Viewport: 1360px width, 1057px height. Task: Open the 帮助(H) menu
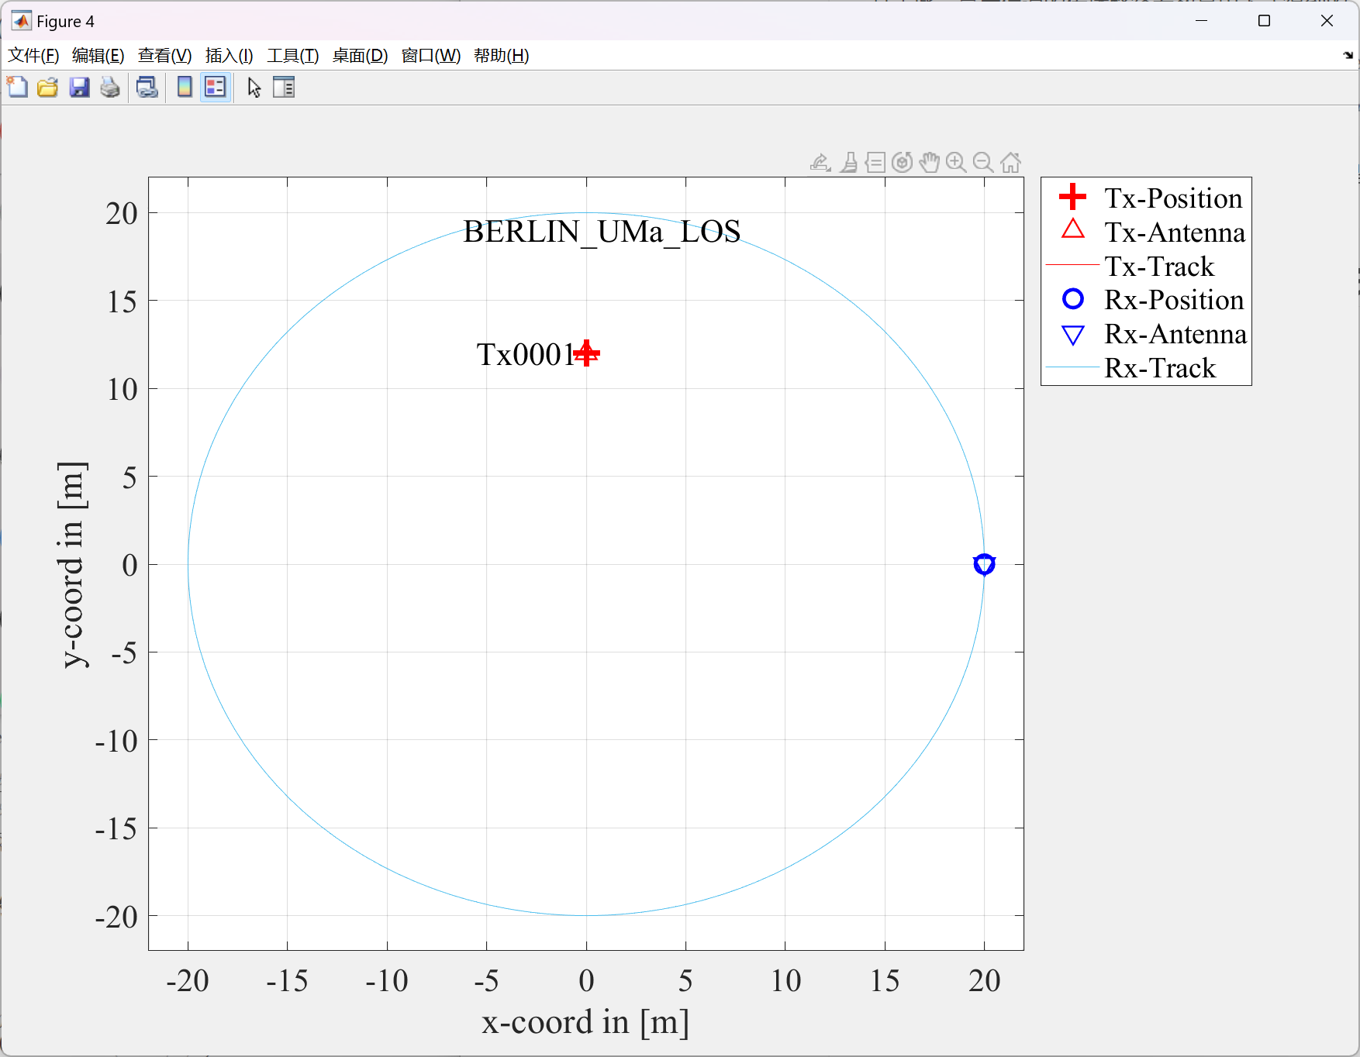click(x=501, y=56)
